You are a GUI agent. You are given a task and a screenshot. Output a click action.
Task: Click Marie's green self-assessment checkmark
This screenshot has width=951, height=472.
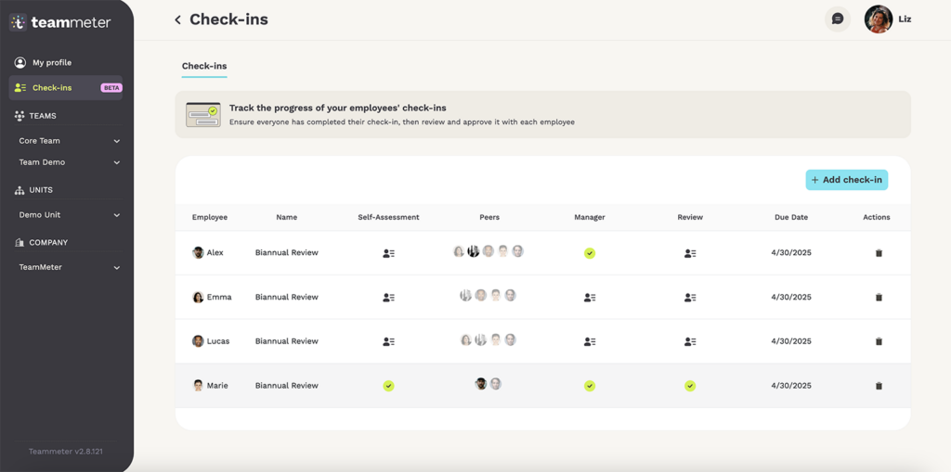(389, 386)
